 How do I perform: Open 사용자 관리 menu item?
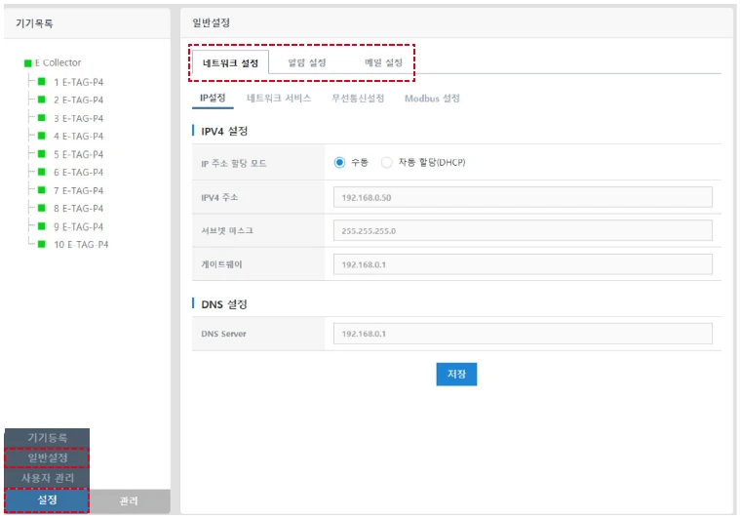pos(47,478)
